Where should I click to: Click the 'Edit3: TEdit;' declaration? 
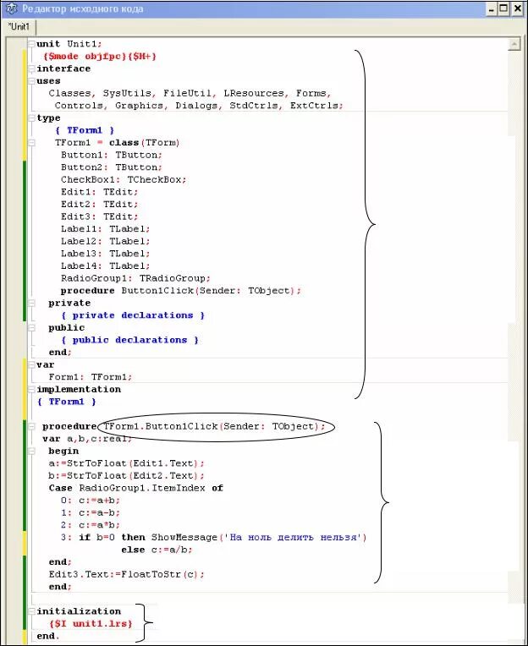[99, 216]
